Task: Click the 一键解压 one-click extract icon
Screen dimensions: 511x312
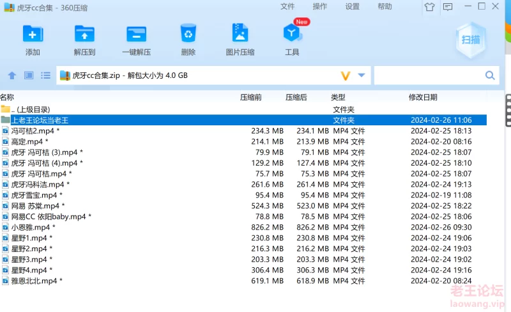Action: 136,34
